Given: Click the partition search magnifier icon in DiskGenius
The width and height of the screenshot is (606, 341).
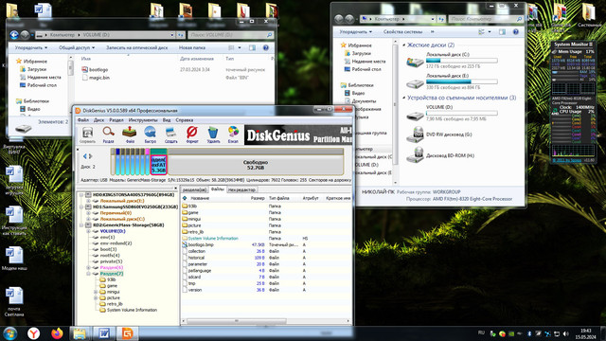Looking at the screenshot, I should (x=108, y=133).
